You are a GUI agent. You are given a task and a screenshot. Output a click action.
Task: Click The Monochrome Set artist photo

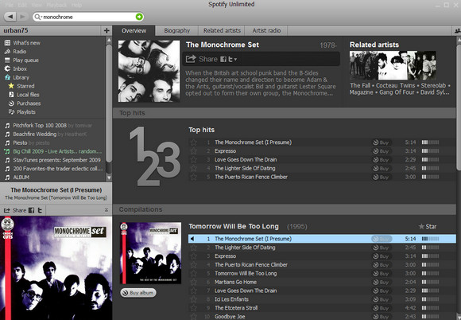coord(149,71)
